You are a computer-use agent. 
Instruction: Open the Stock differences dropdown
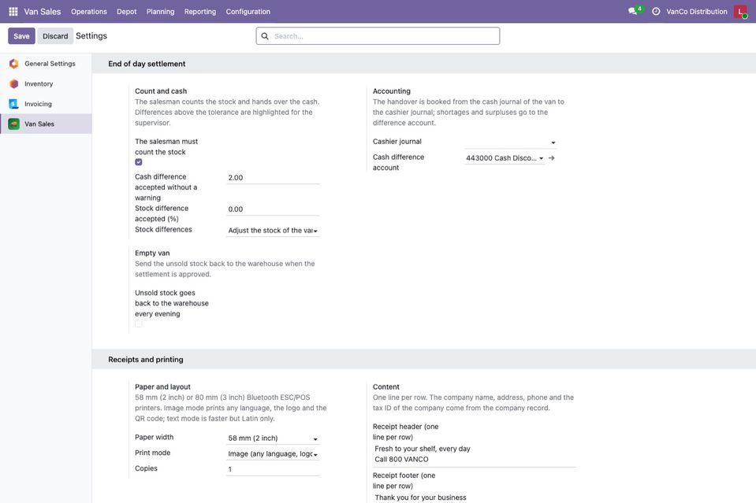pos(273,231)
